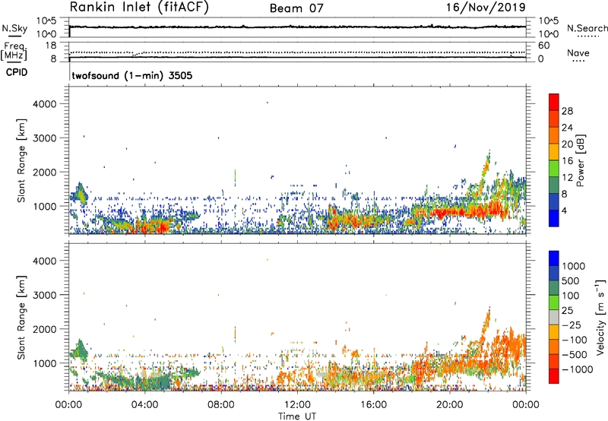Click the 'Rankin Inlet (fitACF)' title text
Image resolution: width=608 pixels, height=421 pixels.
139,8
